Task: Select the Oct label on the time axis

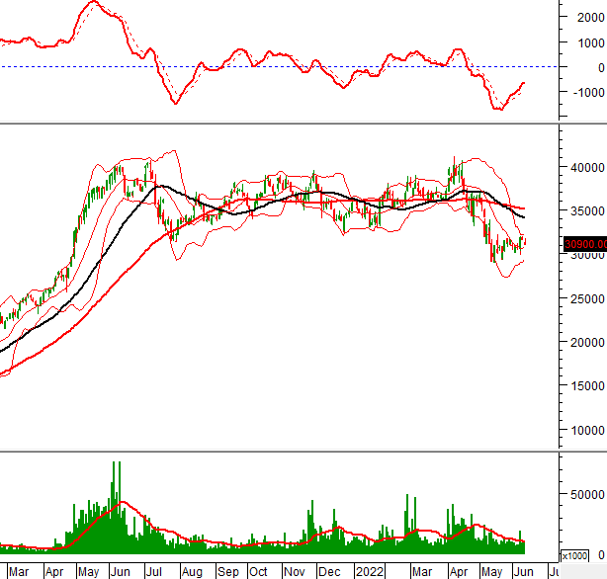Action: coord(258,571)
